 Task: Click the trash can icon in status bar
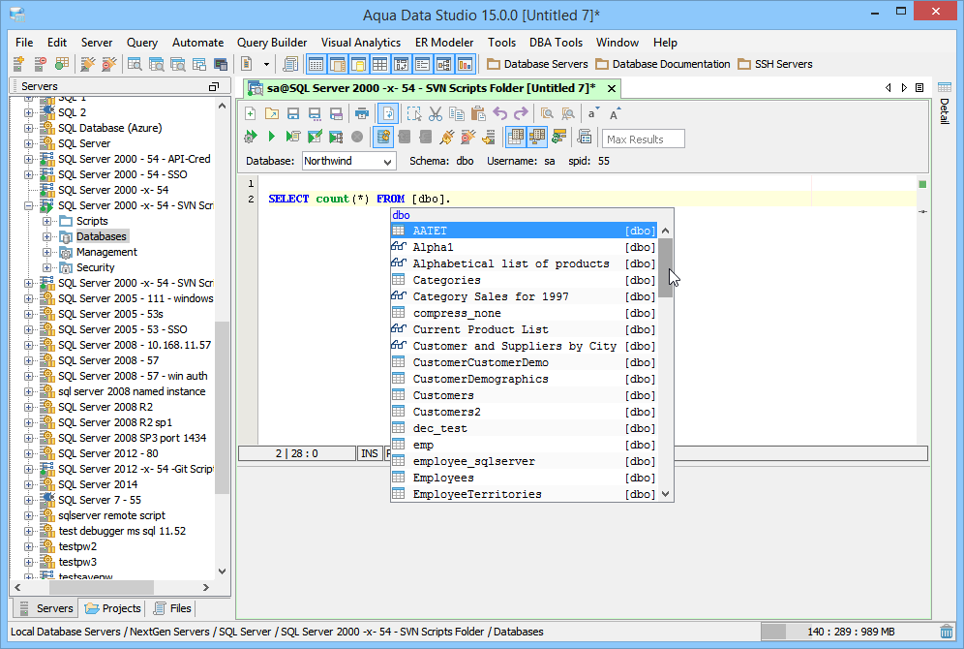(x=947, y=632)
